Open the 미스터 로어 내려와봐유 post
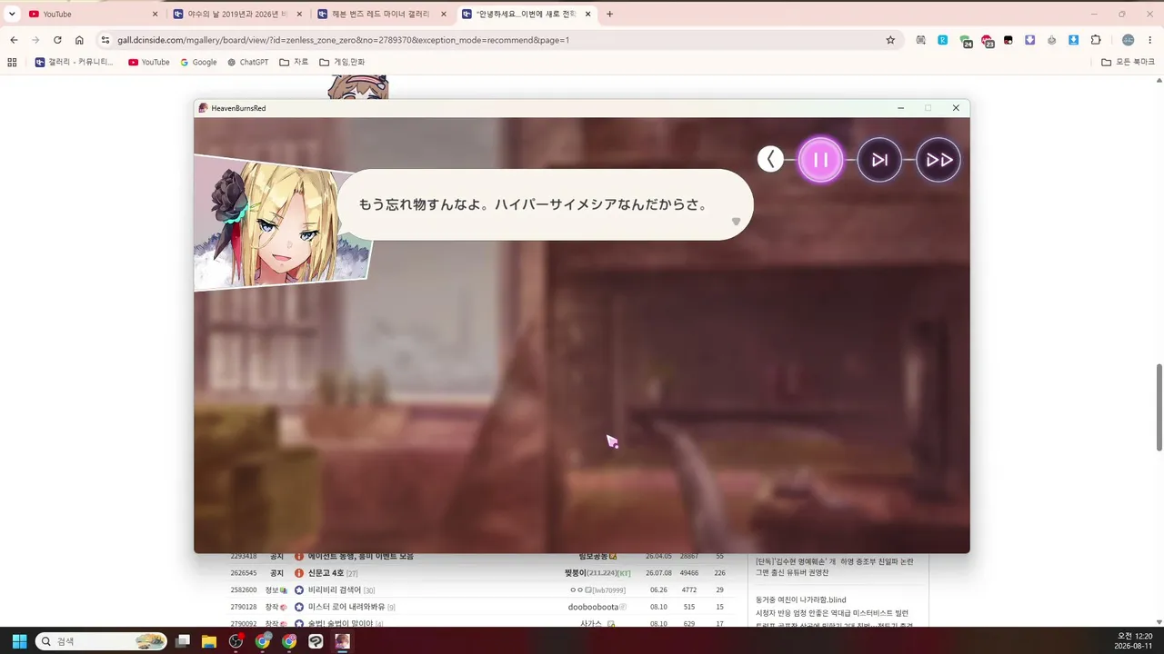Image resolution: width=1164 pixels, height=654 pixels. point(346,607)
